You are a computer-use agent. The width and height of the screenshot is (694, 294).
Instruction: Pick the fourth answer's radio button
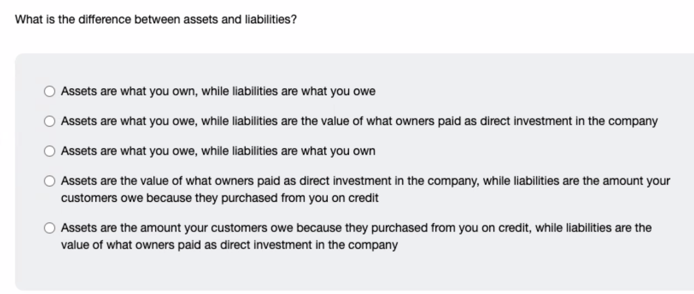49,181
